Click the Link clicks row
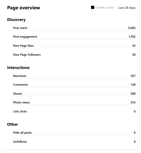 (x=74, y=111)
